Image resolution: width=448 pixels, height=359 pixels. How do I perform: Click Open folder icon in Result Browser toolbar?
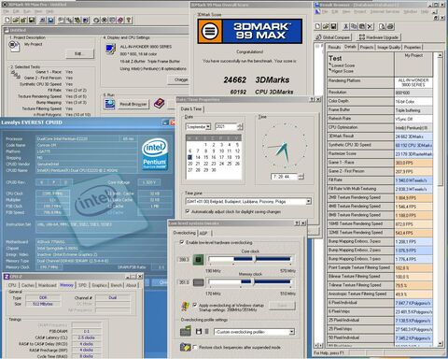(326, 26)
